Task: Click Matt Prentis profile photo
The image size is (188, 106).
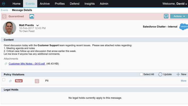Action: point(10,28)
